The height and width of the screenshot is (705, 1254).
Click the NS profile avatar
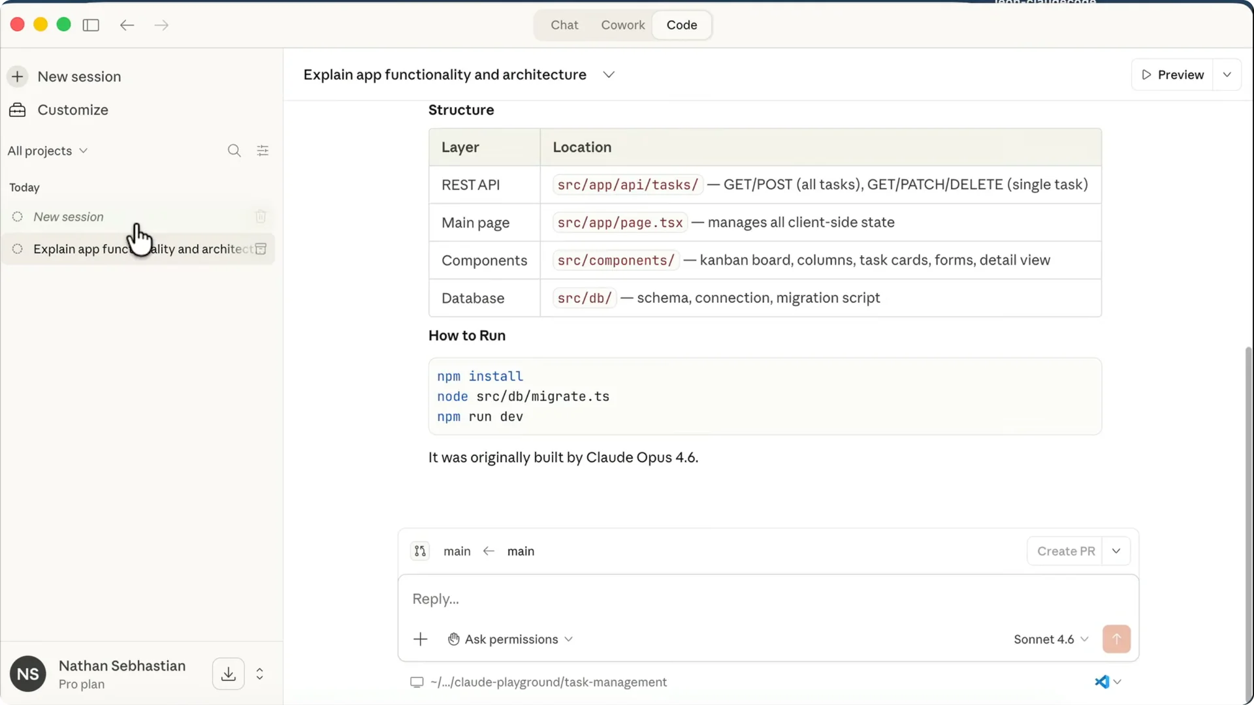[27, 674]
